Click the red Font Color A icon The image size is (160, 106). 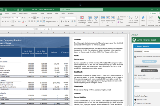[x=23, y=21]
